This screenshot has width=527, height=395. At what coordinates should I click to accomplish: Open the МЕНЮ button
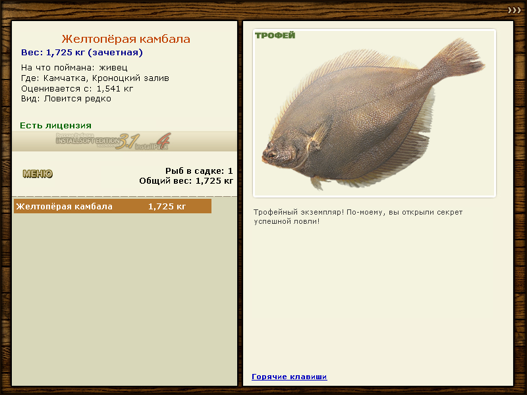point(38,174)
